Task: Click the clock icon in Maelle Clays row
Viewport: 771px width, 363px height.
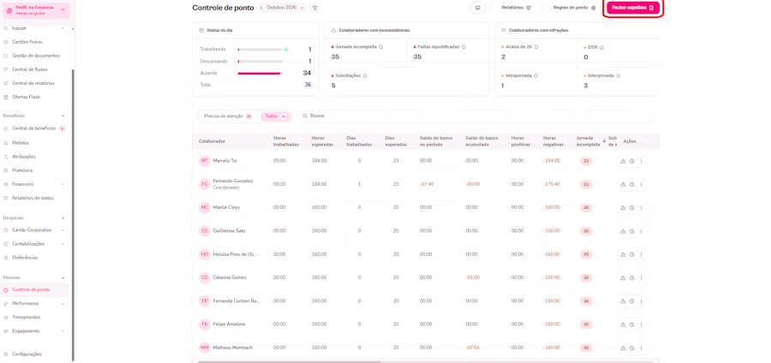Action: point(632,208)
